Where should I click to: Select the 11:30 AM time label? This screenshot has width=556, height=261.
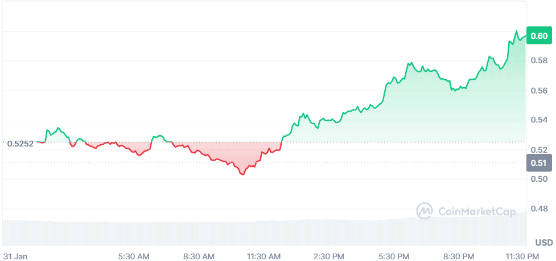point(265,256)
